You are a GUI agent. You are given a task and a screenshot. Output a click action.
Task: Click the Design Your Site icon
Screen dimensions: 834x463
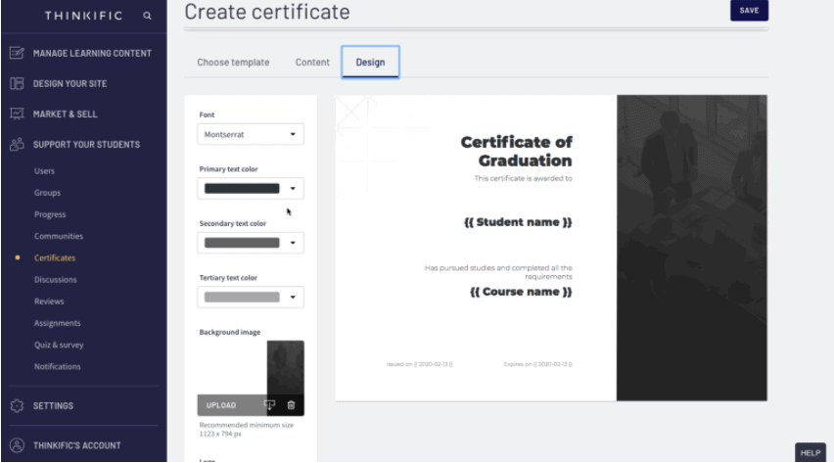(x=17, y=83)
